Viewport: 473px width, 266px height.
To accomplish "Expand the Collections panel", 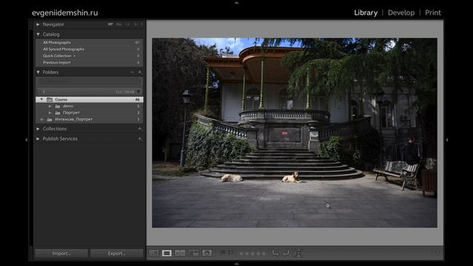I will tap(38, 129).
